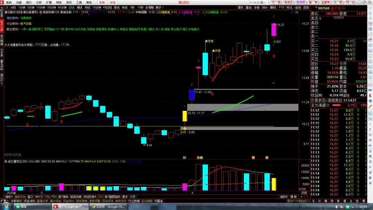Click the 涨停买 button
This screenshot has height=210, width=373.
tap(288, 2)
